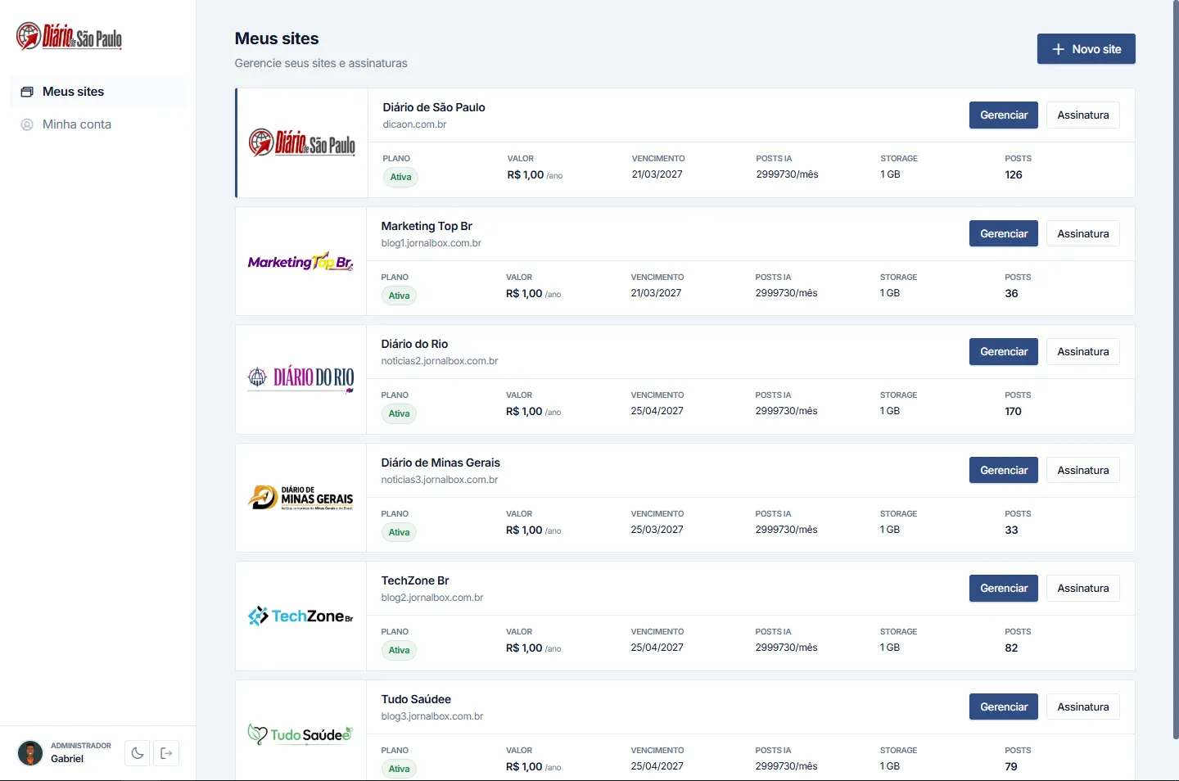Click the TechZone Br logo thumbnail
Viewport: 1179px width, 781px height.
[x=300, y=616]
